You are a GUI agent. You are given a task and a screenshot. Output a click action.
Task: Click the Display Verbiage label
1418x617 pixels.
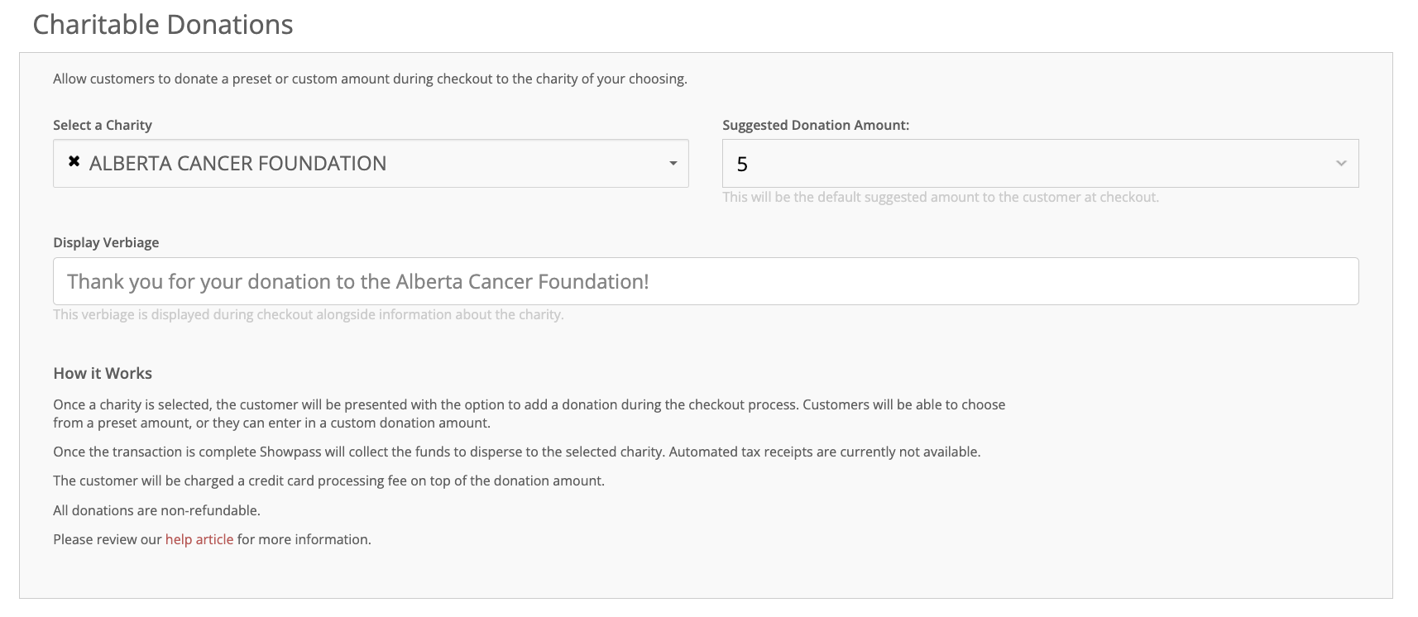click(106, 242)
